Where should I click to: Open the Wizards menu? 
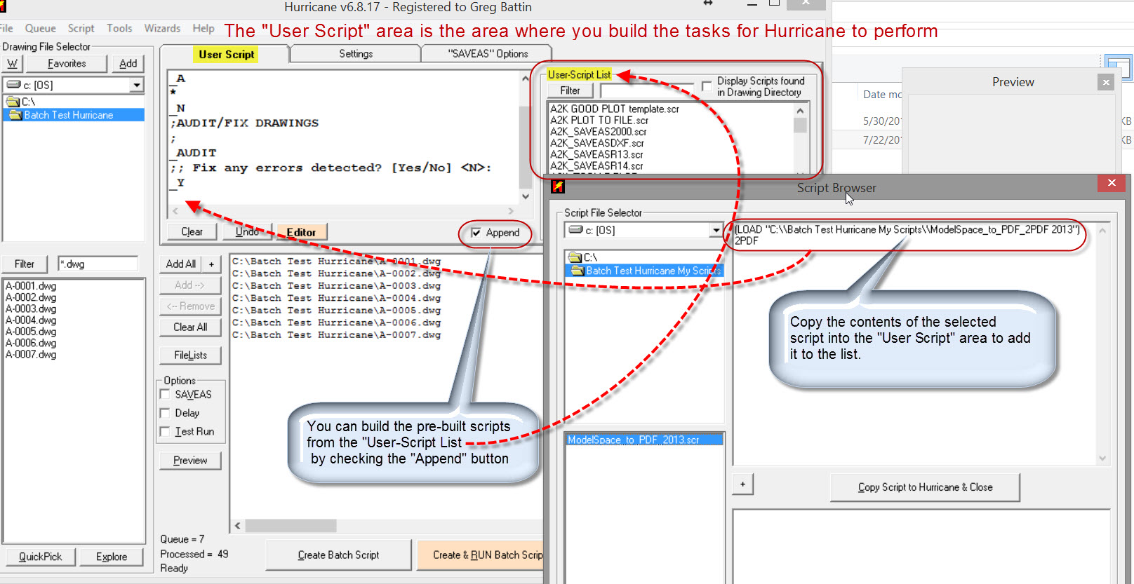pyautogui.click(x=162, y=28)
